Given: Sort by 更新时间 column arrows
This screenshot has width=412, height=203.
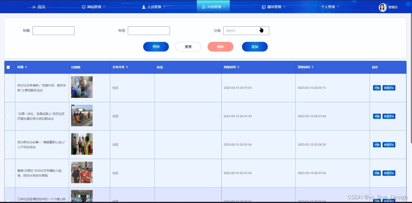Looking at the screenshot, I should 312,67.
